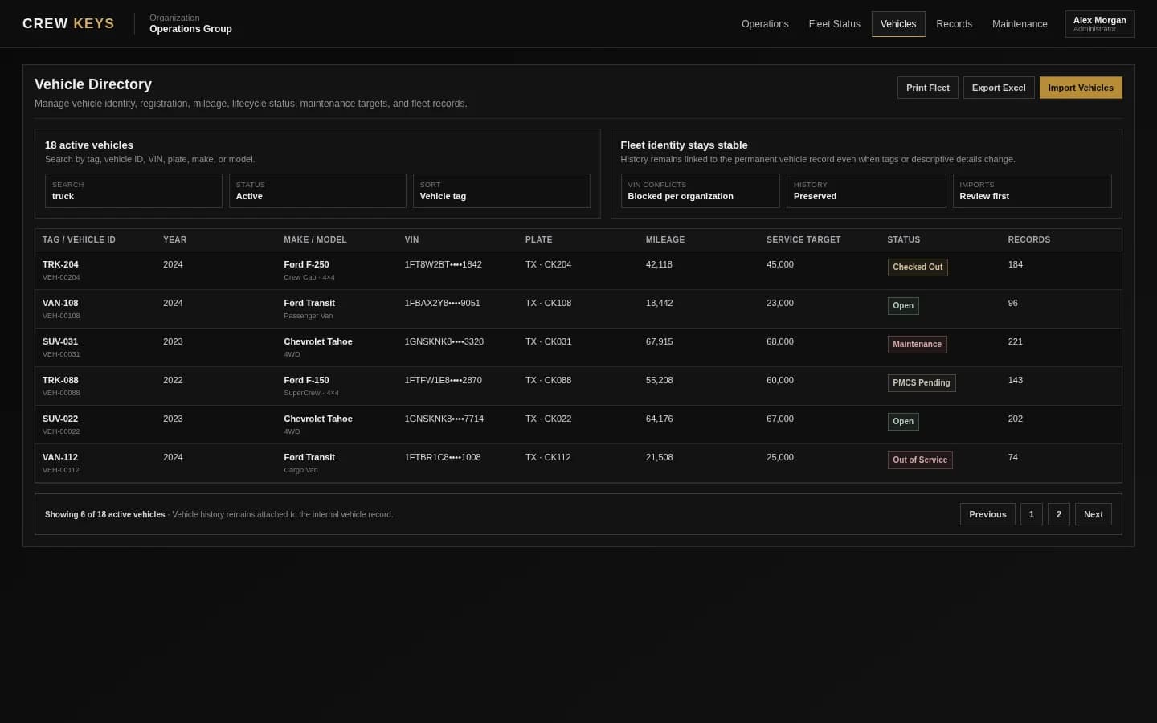This screenshot has width=1157, height=723.
Task: Click the Year column header
Action: [x=174, y=239]
